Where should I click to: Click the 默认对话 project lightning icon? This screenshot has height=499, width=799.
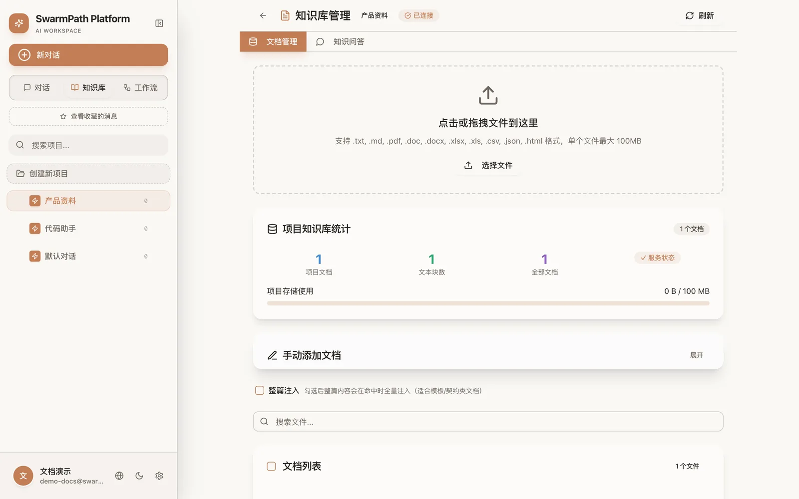point(35,256)
